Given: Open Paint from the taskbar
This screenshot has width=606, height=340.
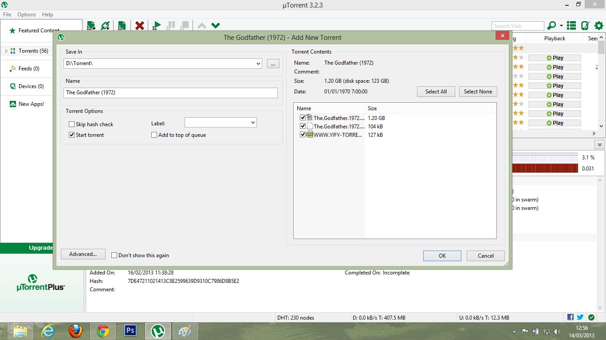Looking at the screenshot, I should pyautogui.click(x=185, y=331).
